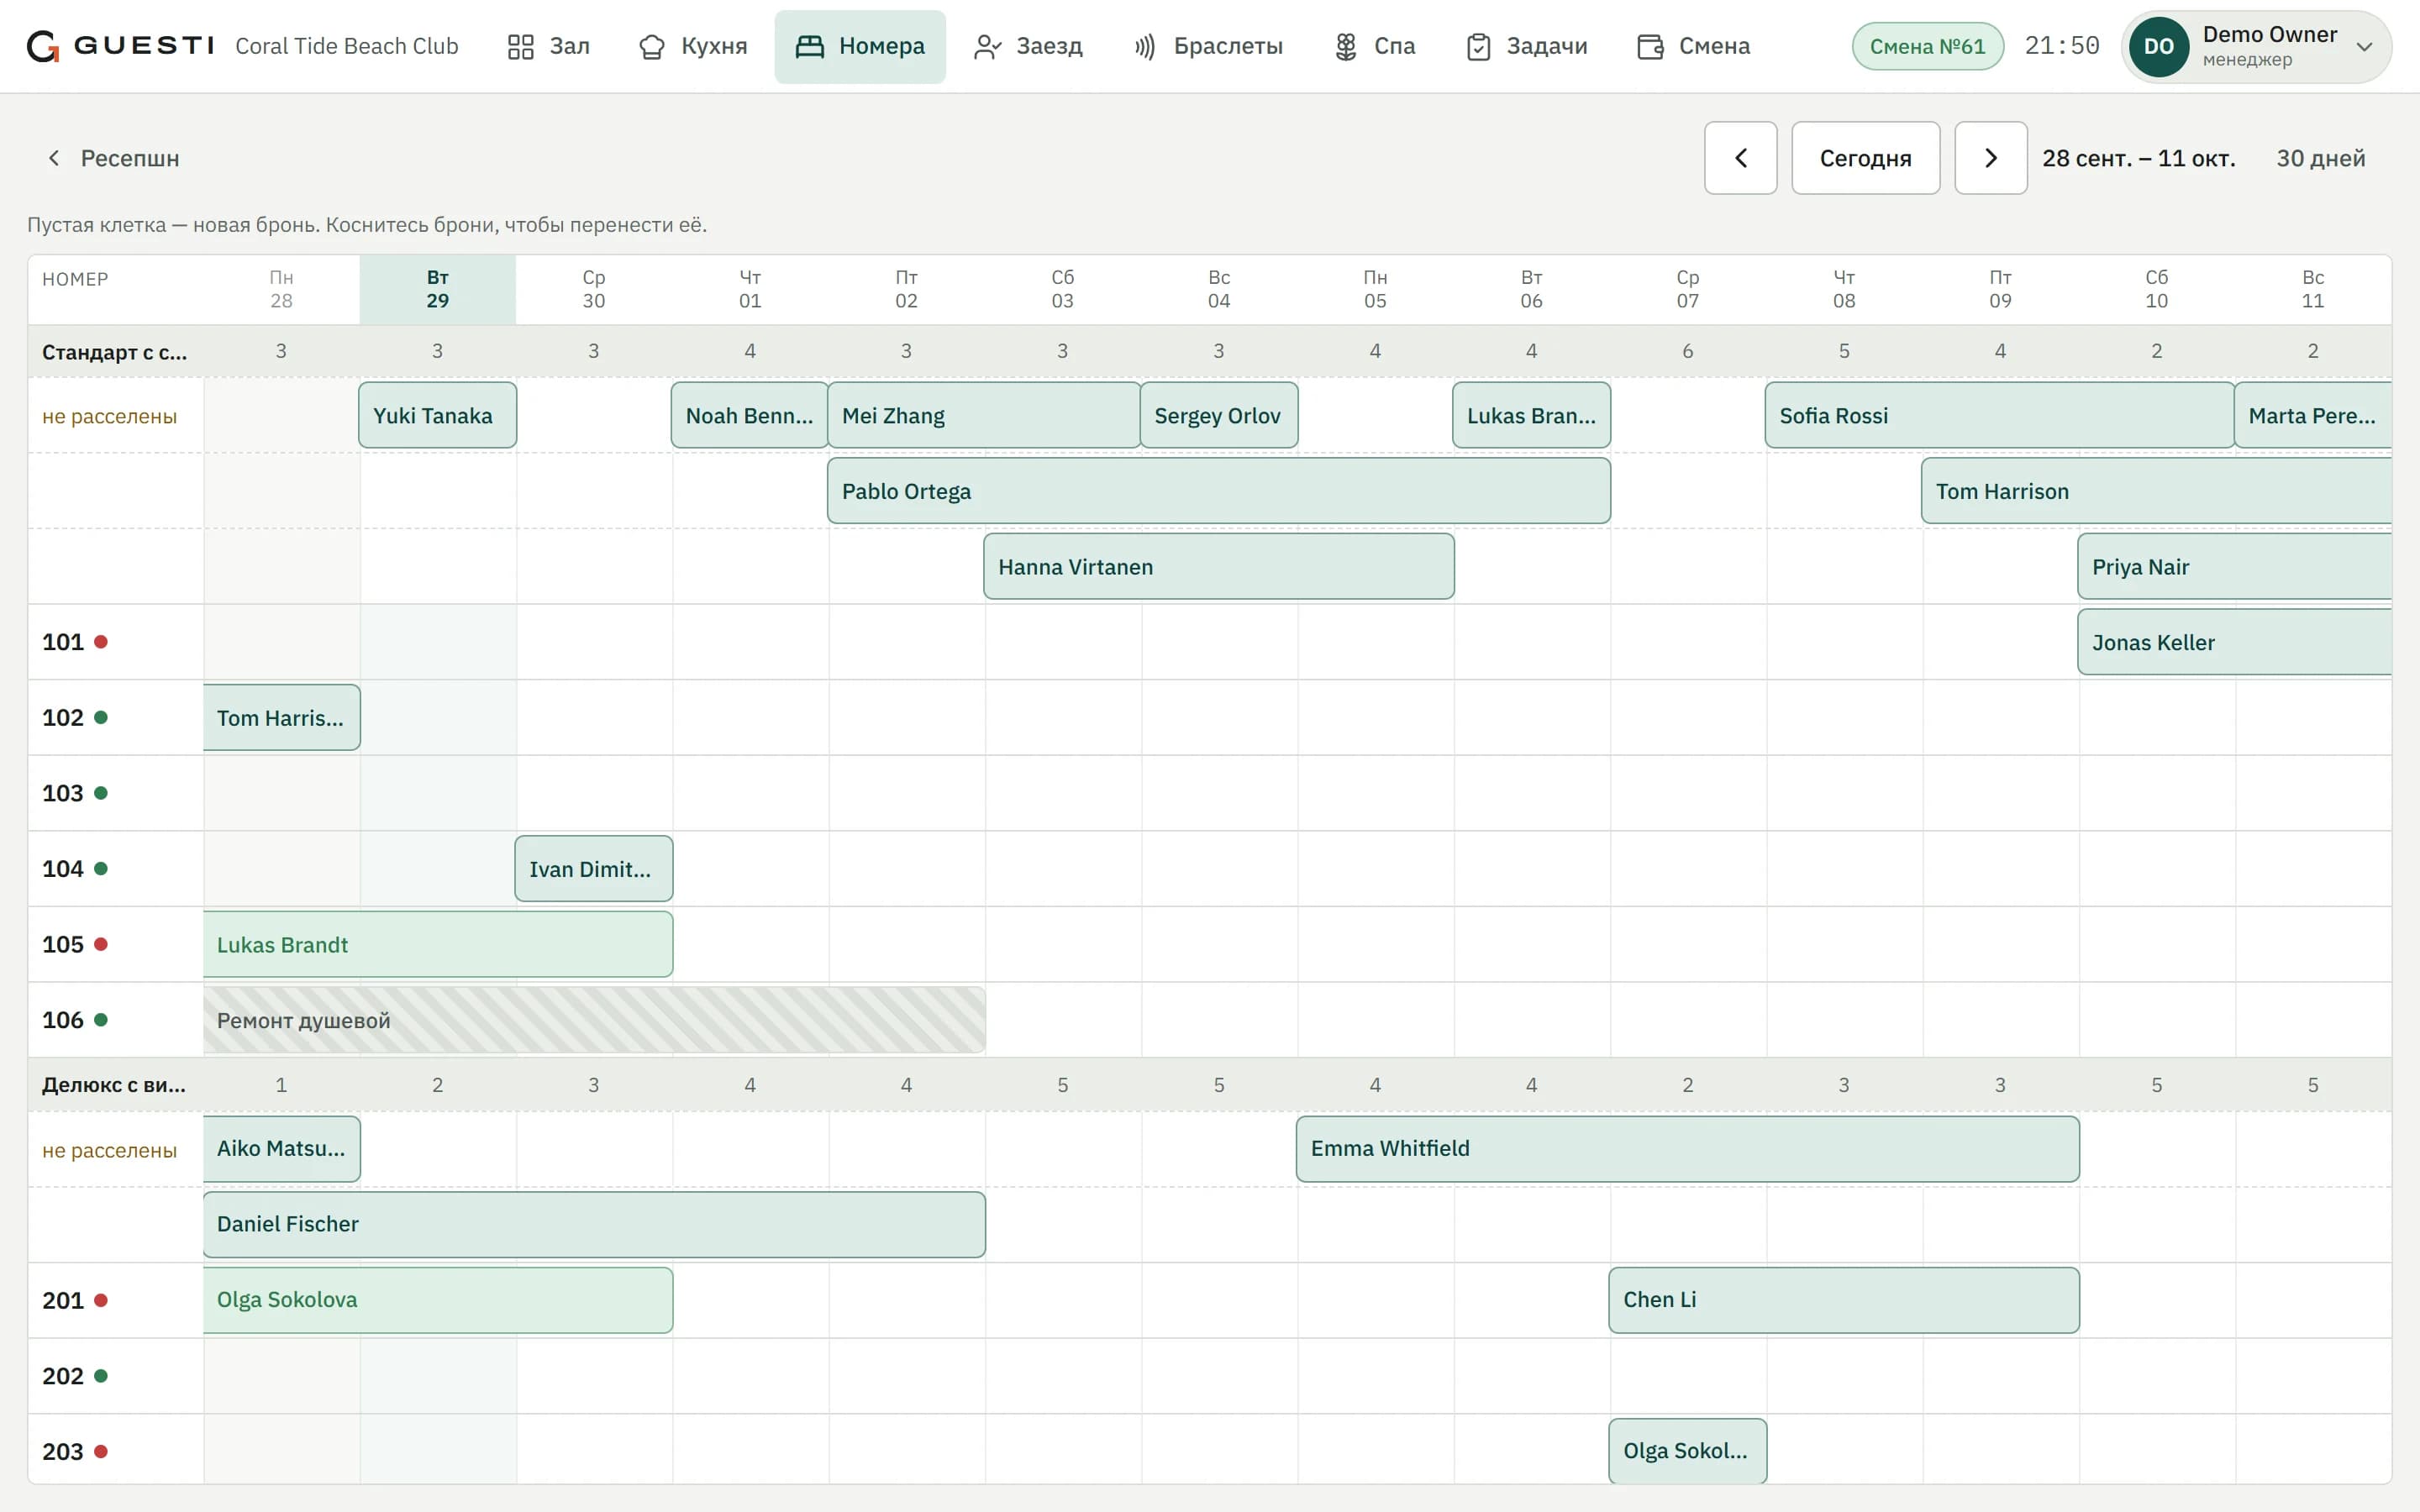Click the Браслеты wristband icon

click(x=1145, y=47)
